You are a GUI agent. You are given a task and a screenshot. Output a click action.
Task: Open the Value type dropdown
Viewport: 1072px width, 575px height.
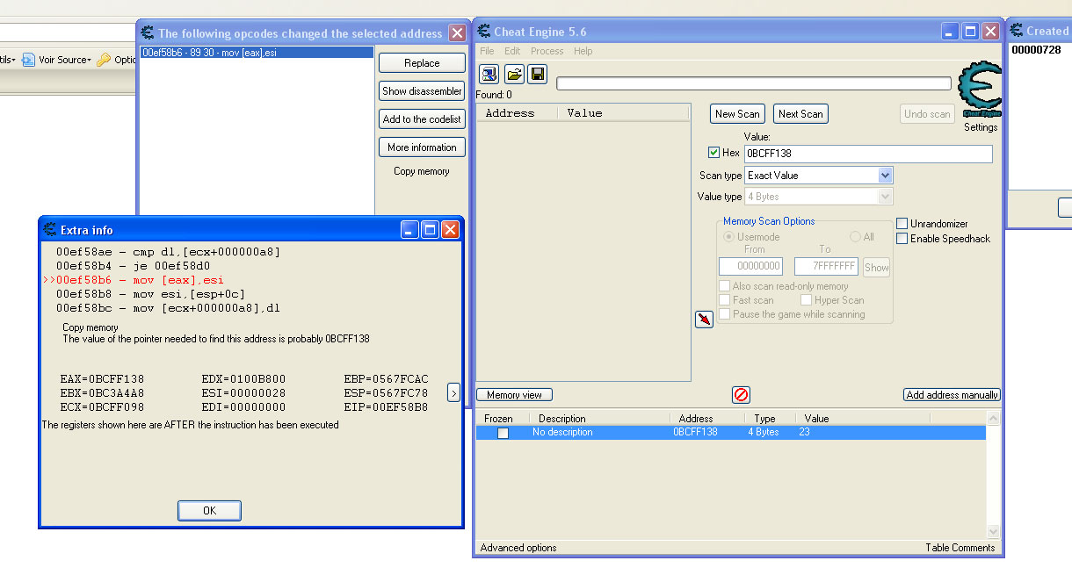coord(885,197)
